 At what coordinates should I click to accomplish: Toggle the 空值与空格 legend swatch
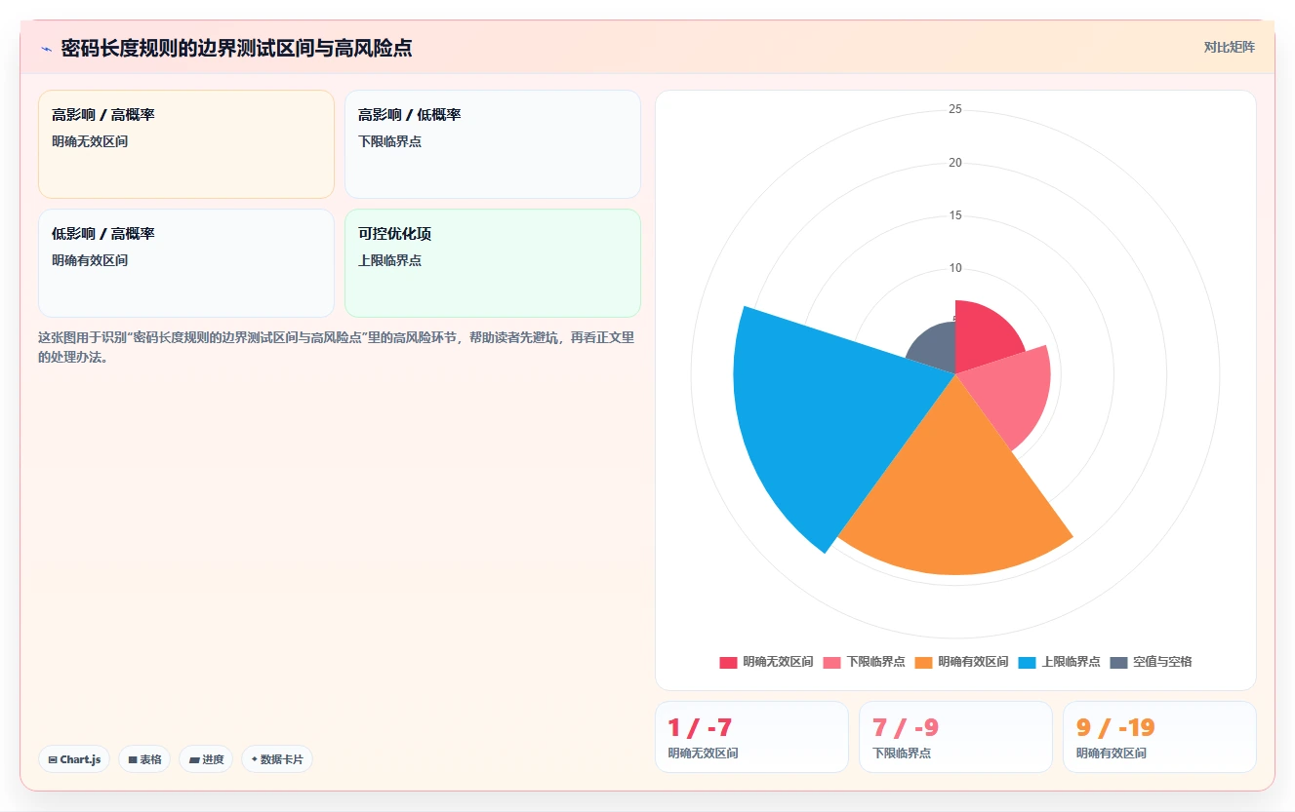1118,662
